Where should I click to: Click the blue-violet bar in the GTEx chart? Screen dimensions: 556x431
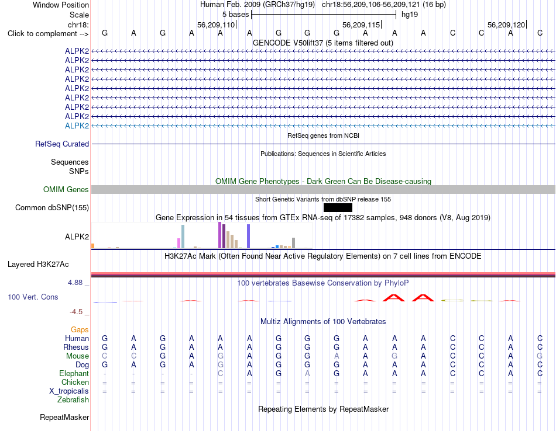pyautogui.click(x=249, y=237)
